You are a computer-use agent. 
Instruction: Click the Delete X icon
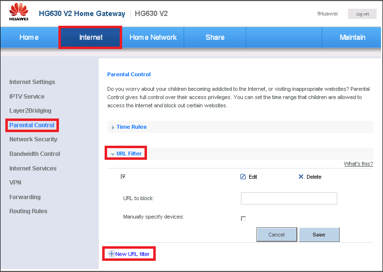[x=301, y=177]
